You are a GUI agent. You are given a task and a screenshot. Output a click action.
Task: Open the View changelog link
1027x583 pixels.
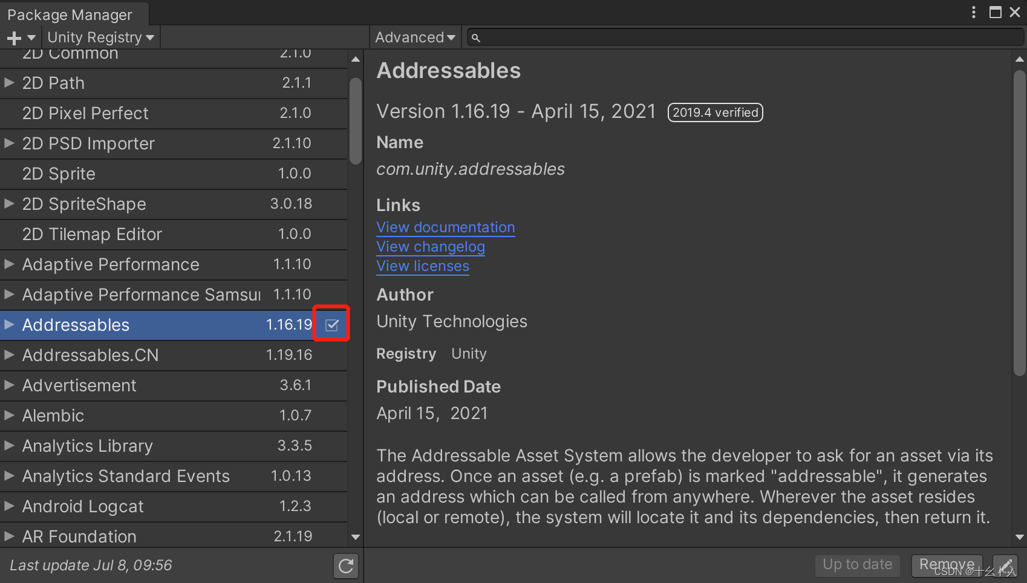[431, 247]
